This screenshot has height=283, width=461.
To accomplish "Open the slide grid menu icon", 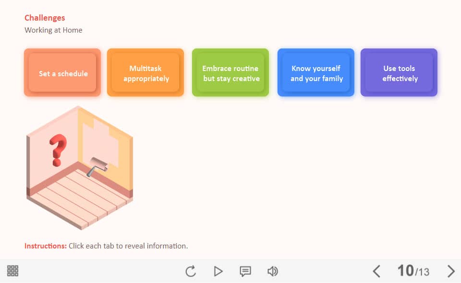I will pyautogui.click(x=13, y=271).
